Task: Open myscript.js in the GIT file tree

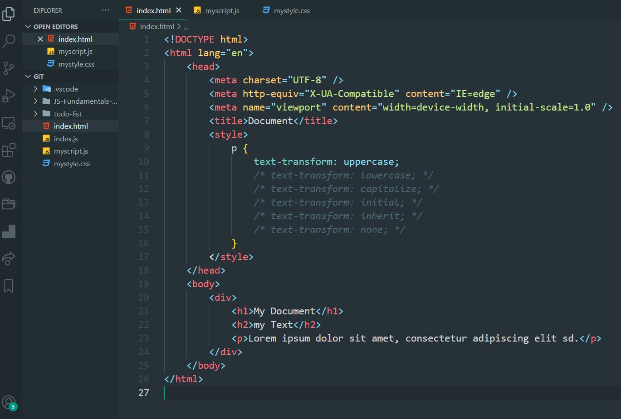Action: point(70,151)
